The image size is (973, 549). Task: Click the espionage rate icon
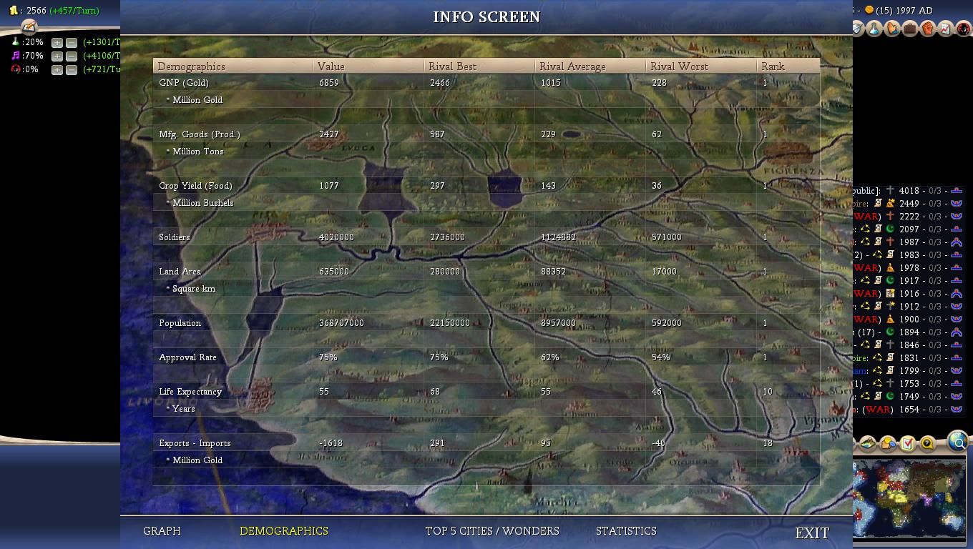click(15, 69)
